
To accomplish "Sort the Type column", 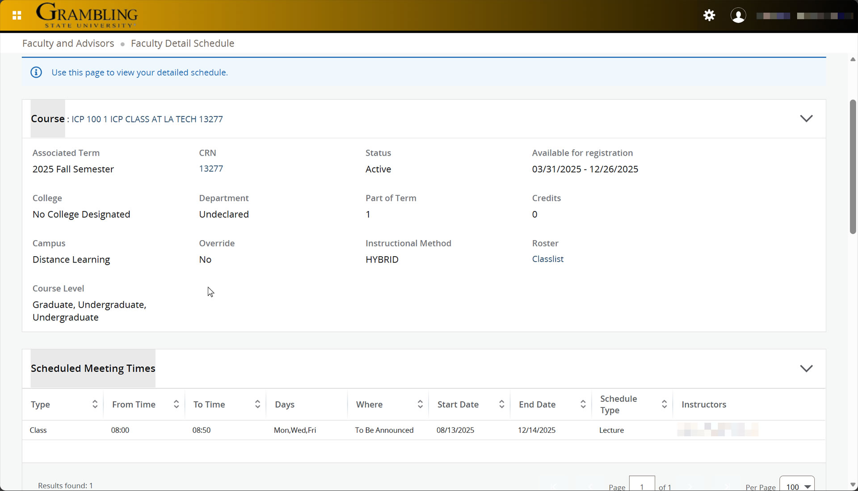I will tap(95, 404).
